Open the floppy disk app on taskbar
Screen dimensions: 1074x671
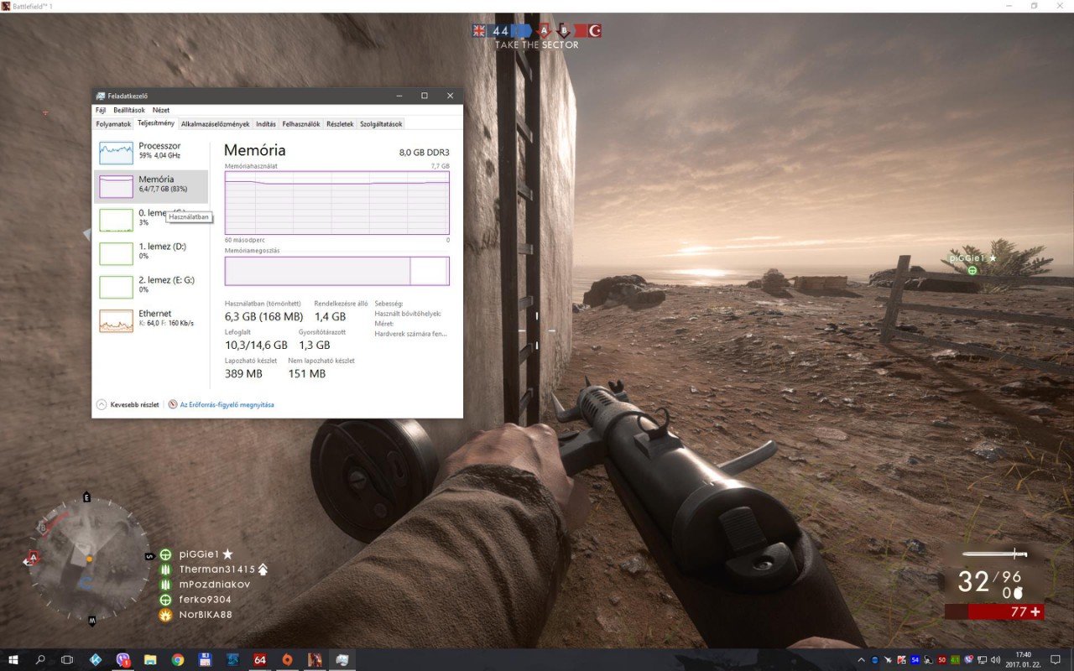pyautogui.click(x=205, y=659)
